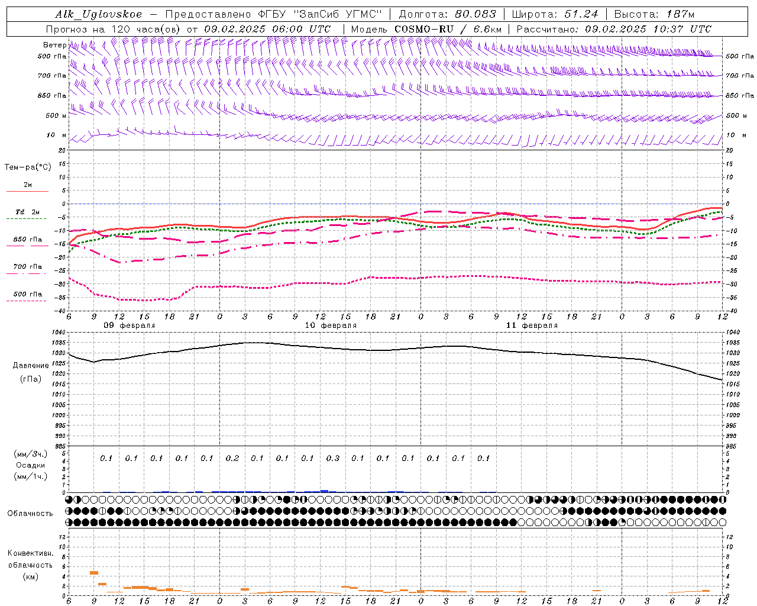Image resolution: width=757 pixels, height=606 pixels.
Task: Click the Тем-ра(°C) temperature panel label
Action: pos(28,167)
